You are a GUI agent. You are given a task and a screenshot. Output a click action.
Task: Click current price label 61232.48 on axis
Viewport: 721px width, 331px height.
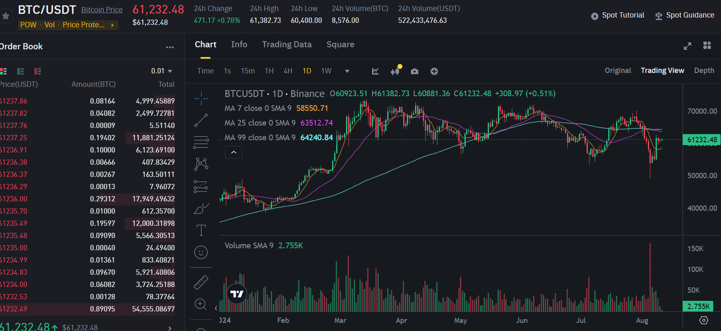[x=702, y=140]
